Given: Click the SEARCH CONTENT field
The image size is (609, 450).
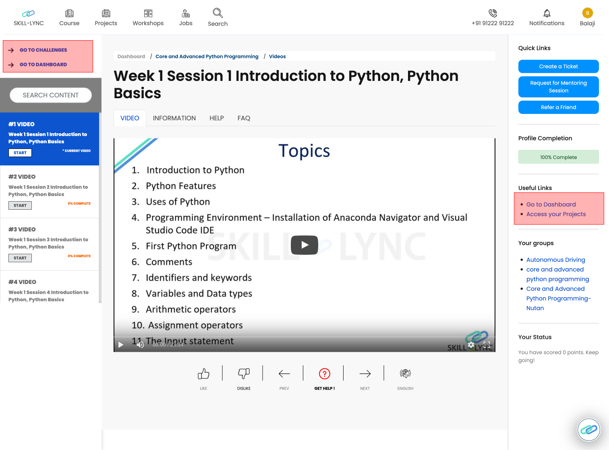Looking at the screenshot, I should pos(51,95).
